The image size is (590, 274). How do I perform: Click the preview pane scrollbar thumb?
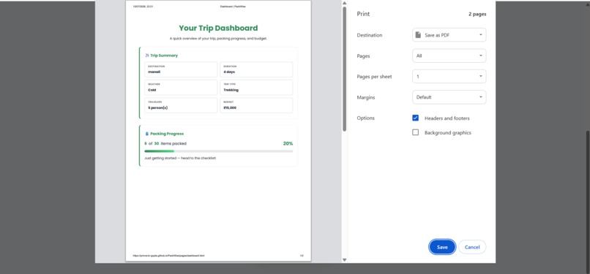344,69
